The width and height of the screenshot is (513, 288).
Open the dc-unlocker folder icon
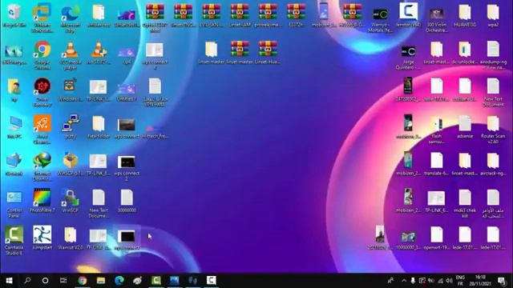[465, 53]
